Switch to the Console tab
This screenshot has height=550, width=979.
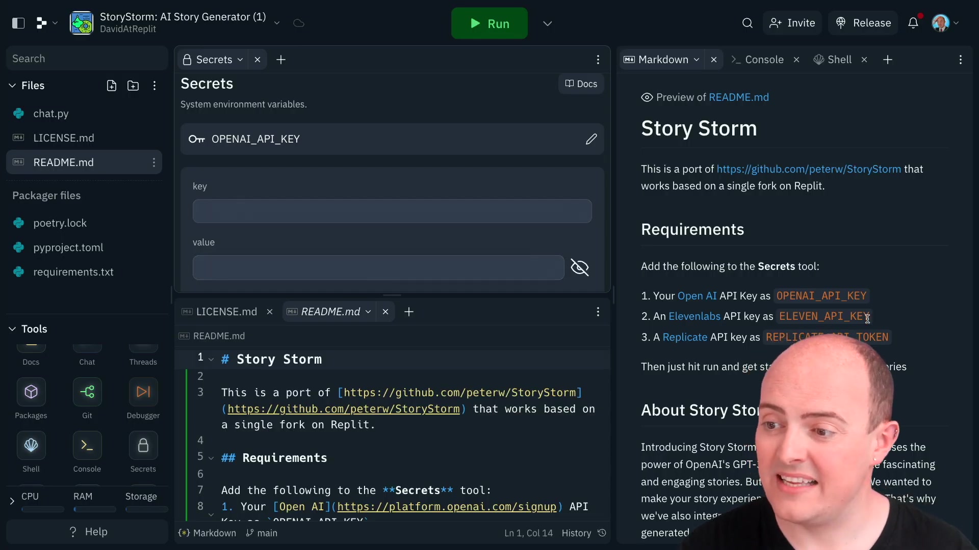coord(757,60)
